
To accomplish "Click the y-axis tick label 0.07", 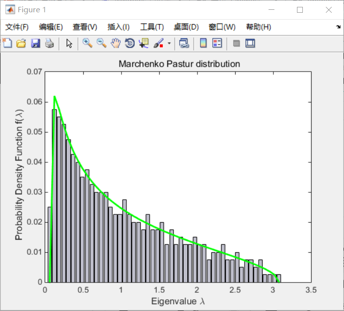I will point(34,72).
